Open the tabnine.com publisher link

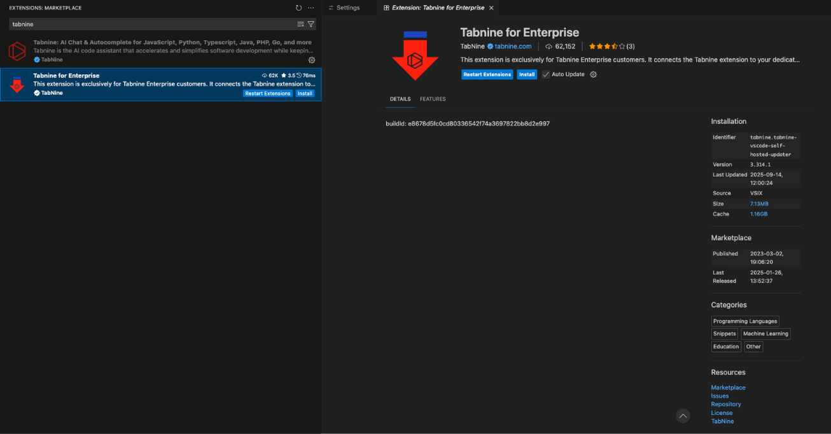pos(512,46)
